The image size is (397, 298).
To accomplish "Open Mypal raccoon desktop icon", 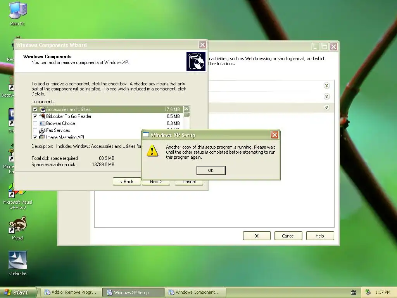I will [17, 228].
